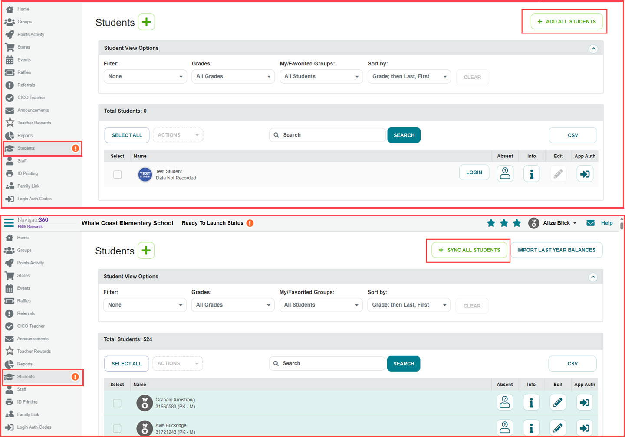Open the upper Sort by dropdown

[409, 76]
